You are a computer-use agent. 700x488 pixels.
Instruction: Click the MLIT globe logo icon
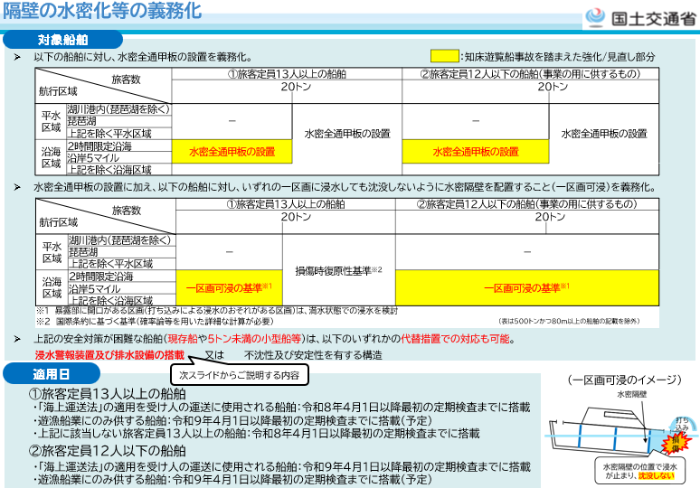tap(597, 16)
